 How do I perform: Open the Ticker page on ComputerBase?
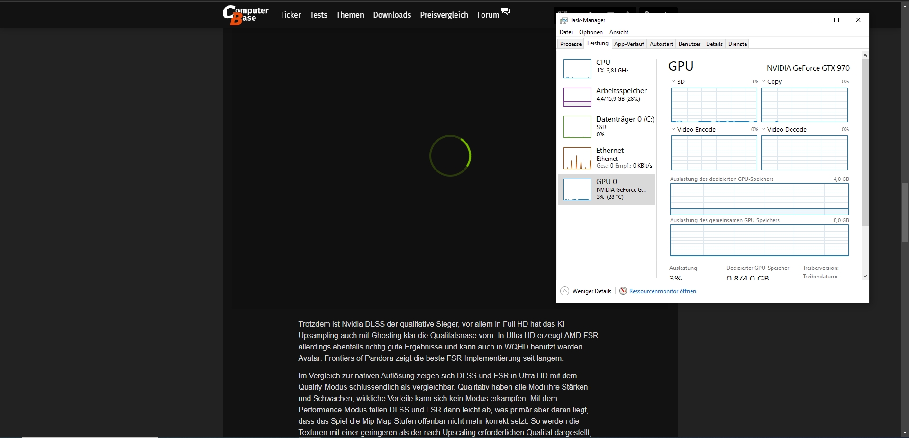290,15
